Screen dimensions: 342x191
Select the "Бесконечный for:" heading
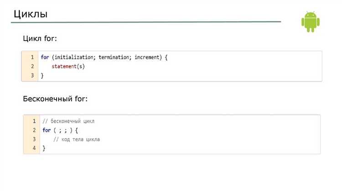pyautogui.click(x=55, y=98)
